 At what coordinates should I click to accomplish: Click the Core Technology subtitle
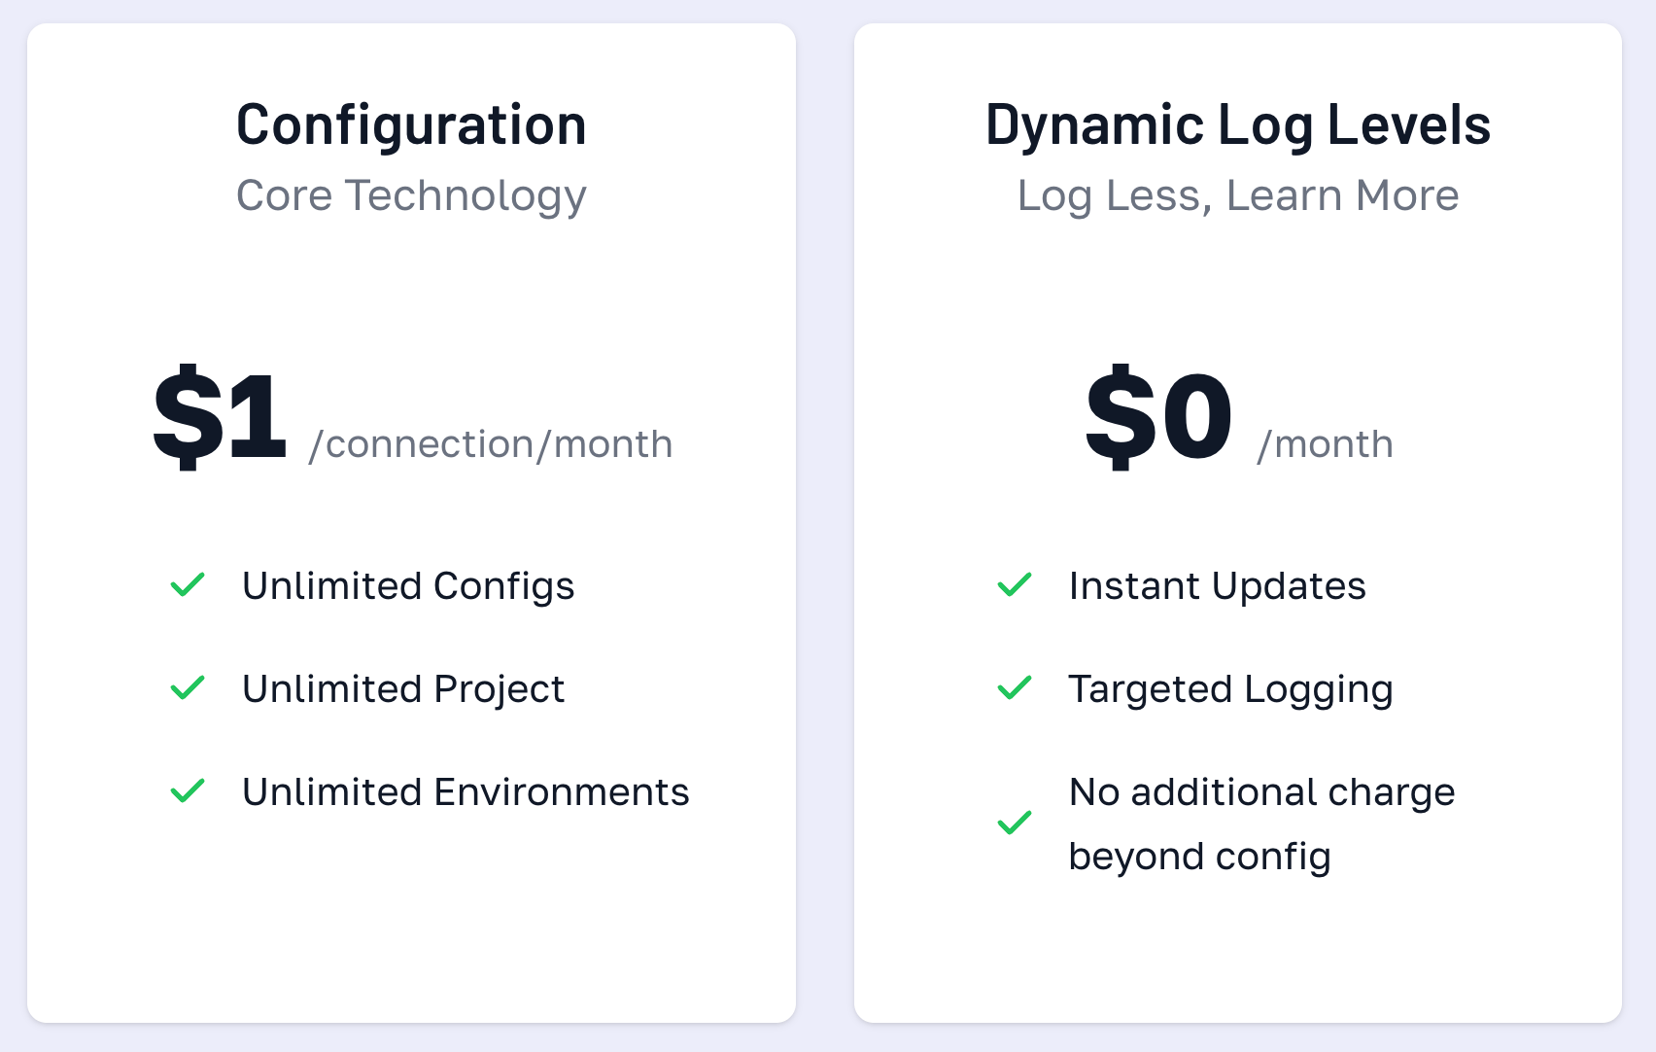412,196
